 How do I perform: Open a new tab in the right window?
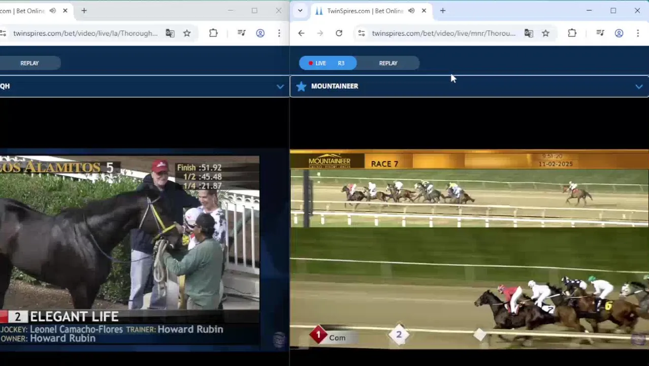pyautogui.click(x=443, y=11)
